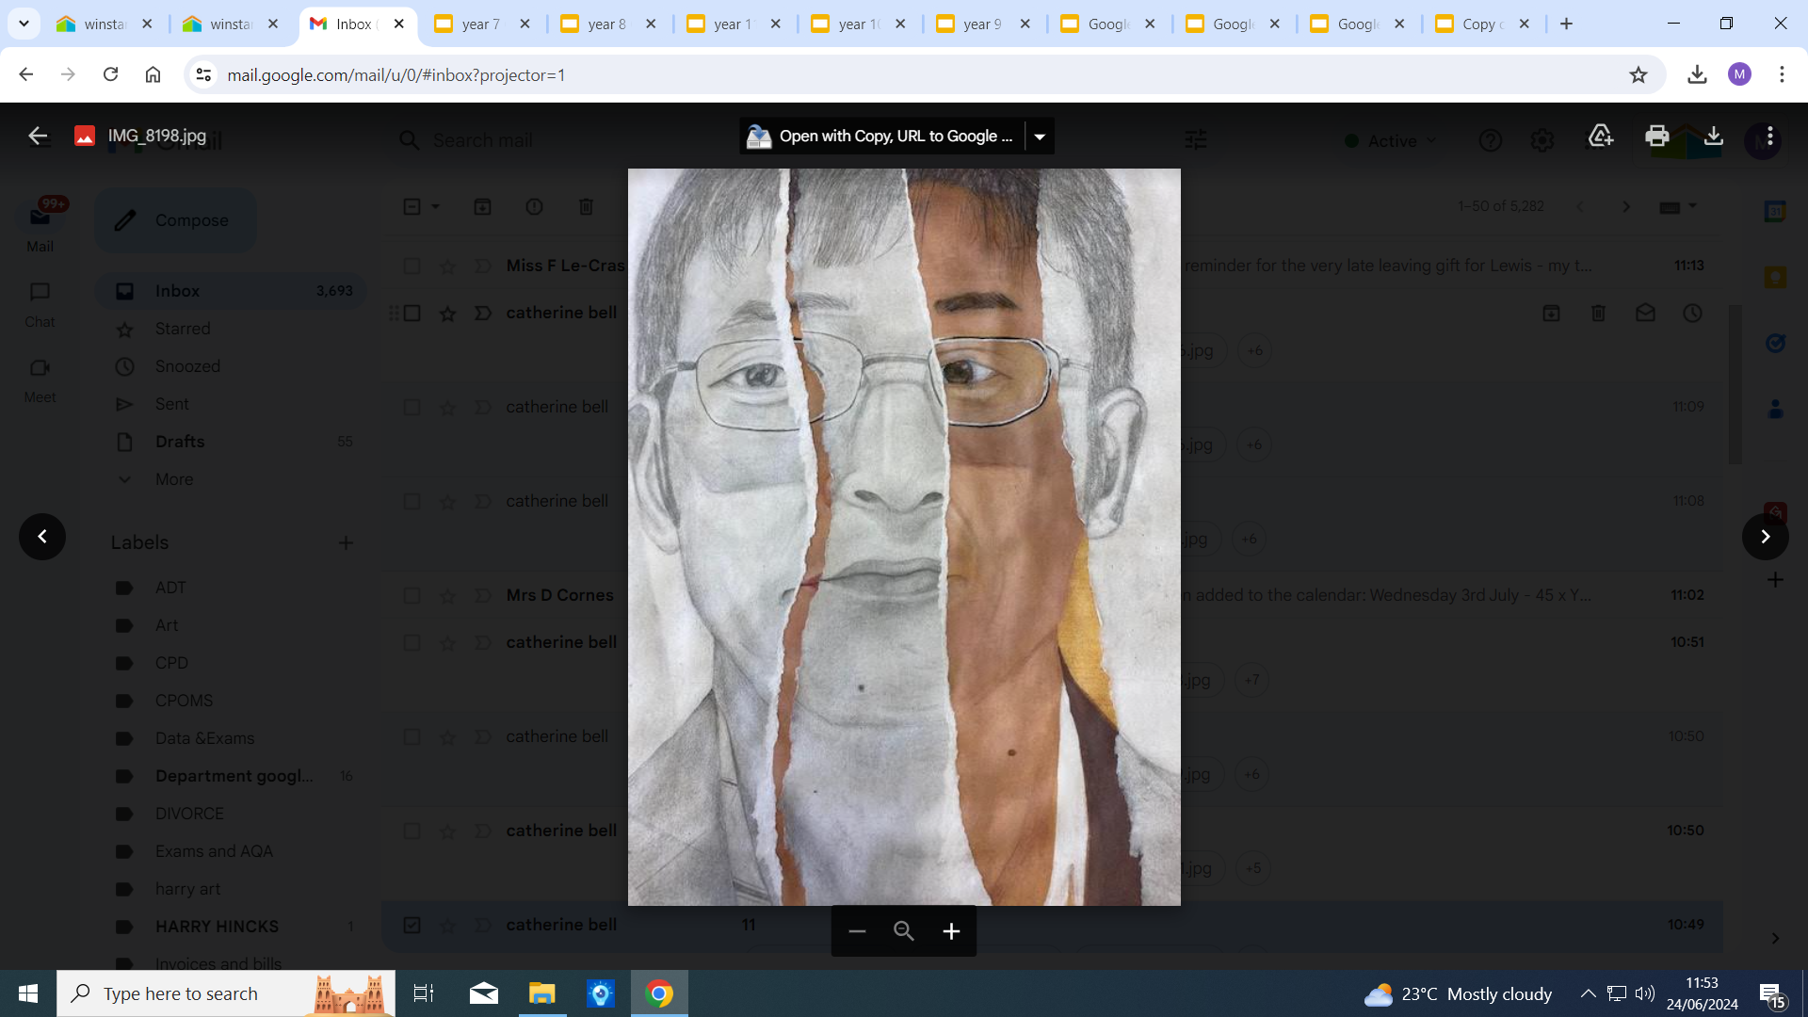The image size is (1808, 1017).
Task: Switch to year 9 browser tab
Action: [982, 24]
